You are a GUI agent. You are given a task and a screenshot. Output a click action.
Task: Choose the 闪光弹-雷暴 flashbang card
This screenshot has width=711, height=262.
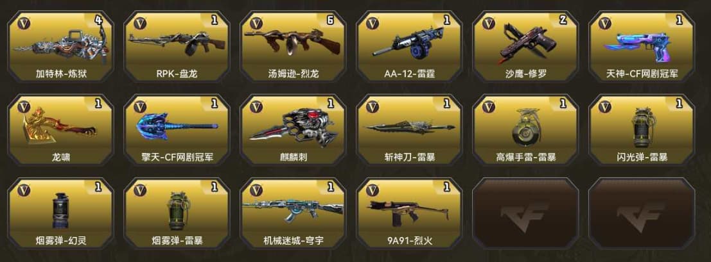[x=641, y=130]
